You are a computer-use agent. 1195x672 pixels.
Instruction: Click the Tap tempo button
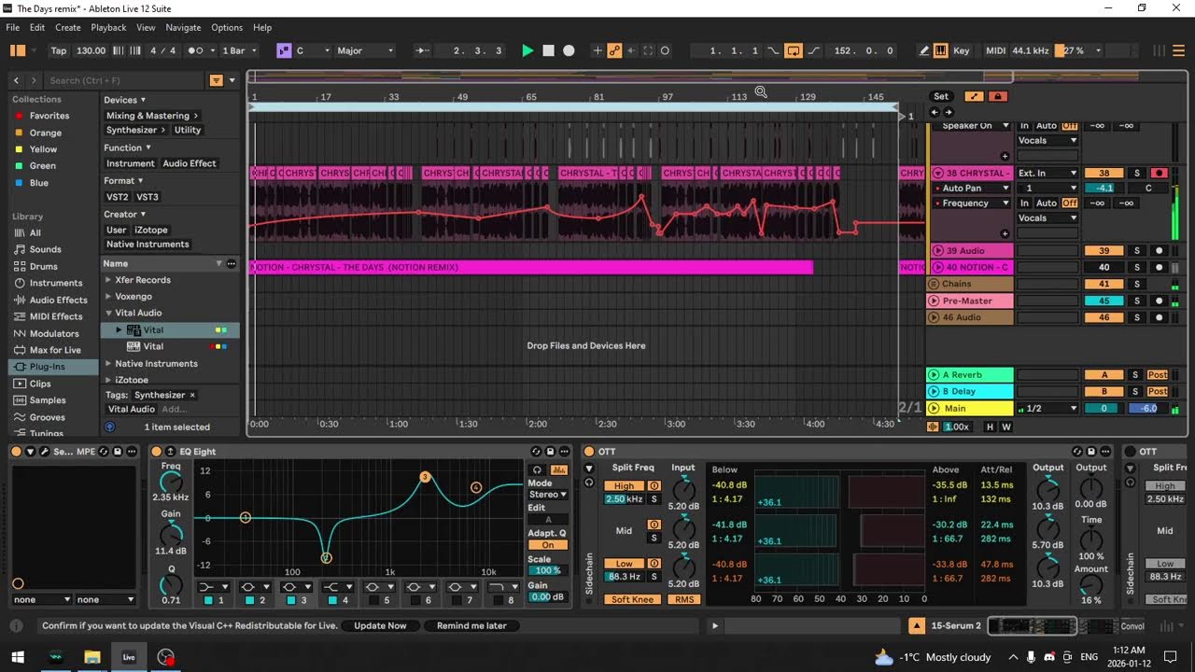[59, 50]
